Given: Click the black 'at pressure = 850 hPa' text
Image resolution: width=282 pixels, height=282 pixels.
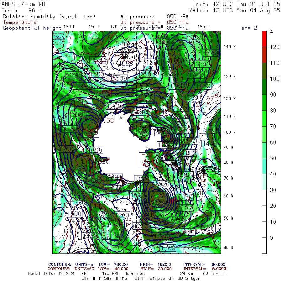Looking at the screenshot, I should click(x=154, y=17).
